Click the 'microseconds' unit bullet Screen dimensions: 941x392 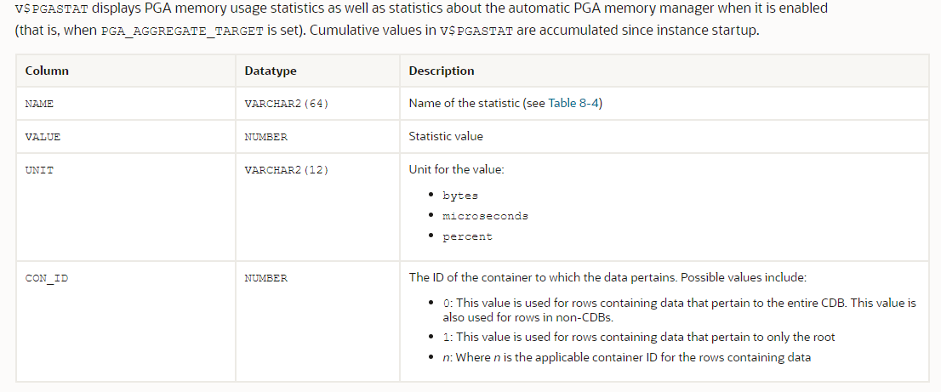click(485, 216)
